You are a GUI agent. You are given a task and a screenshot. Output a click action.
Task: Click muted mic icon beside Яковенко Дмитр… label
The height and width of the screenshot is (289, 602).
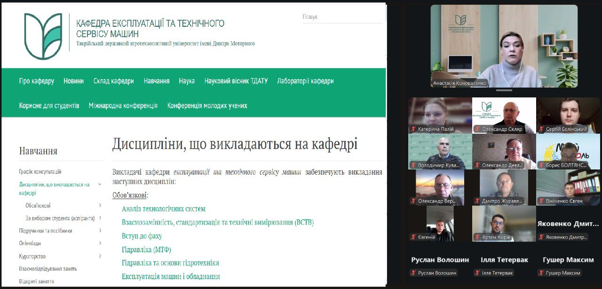(x=542, y=237)
